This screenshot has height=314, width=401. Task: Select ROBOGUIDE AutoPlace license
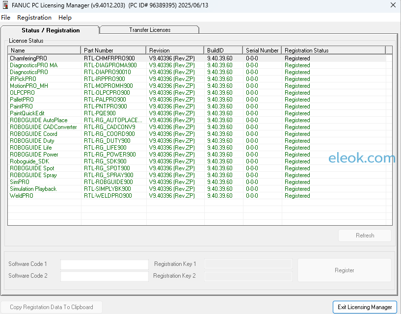coord(197,120)
